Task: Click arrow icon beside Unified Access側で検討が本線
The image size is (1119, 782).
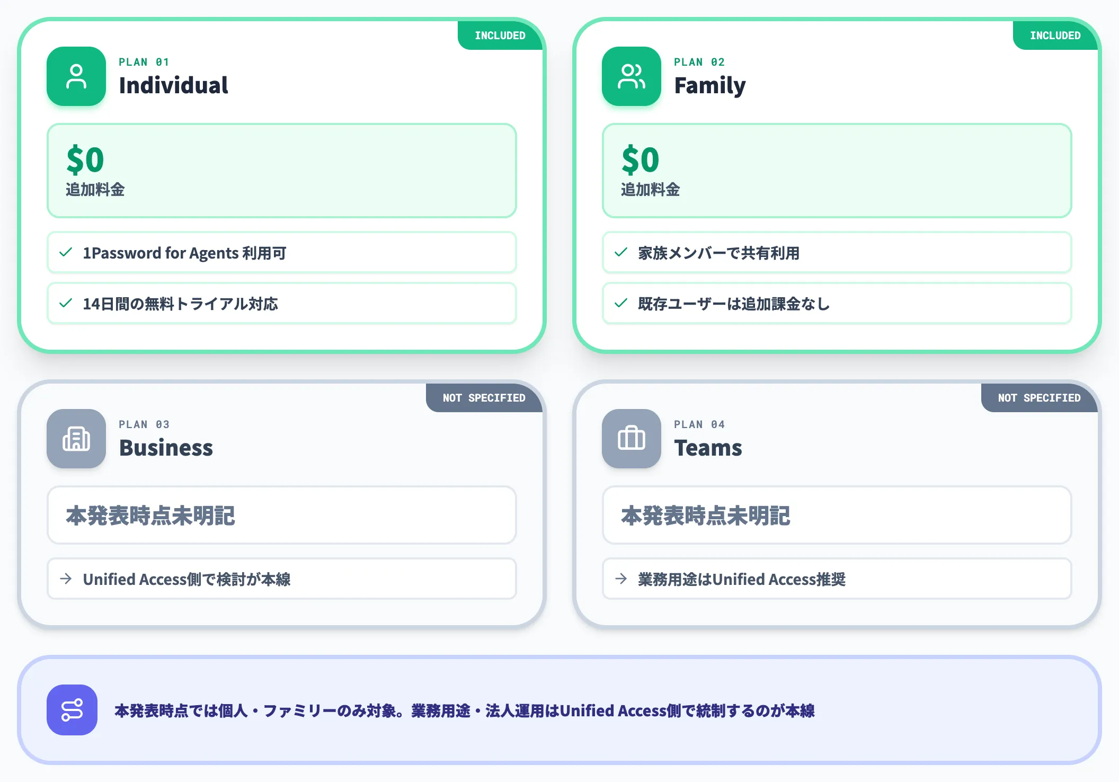Action: pyautogui.click(x=66, y=579)
